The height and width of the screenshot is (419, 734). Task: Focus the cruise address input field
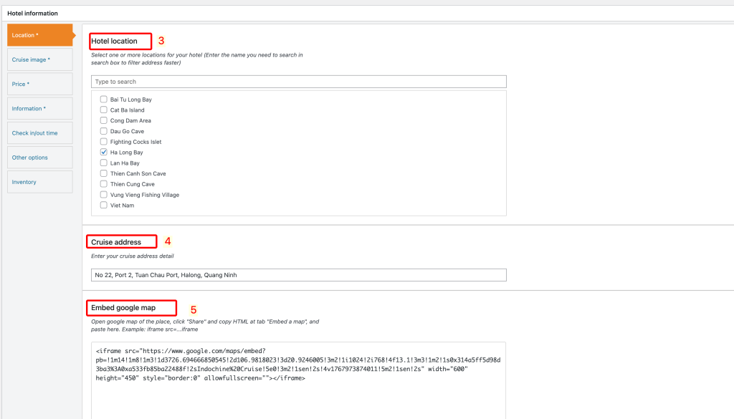click(298, 275)
